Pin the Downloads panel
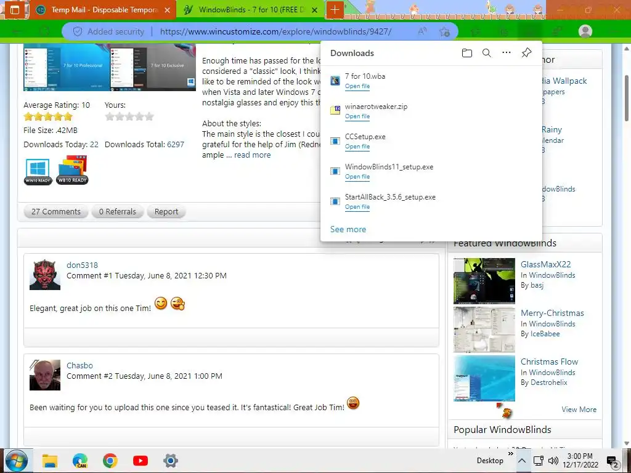Screen dimensions: 631x473 pyautogui.click(x=526, y=53)
